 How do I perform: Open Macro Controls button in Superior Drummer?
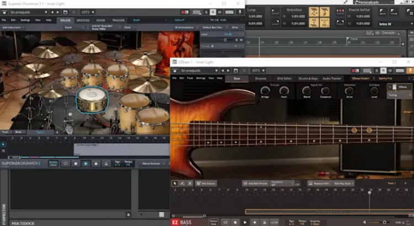(x=151, y=164)
